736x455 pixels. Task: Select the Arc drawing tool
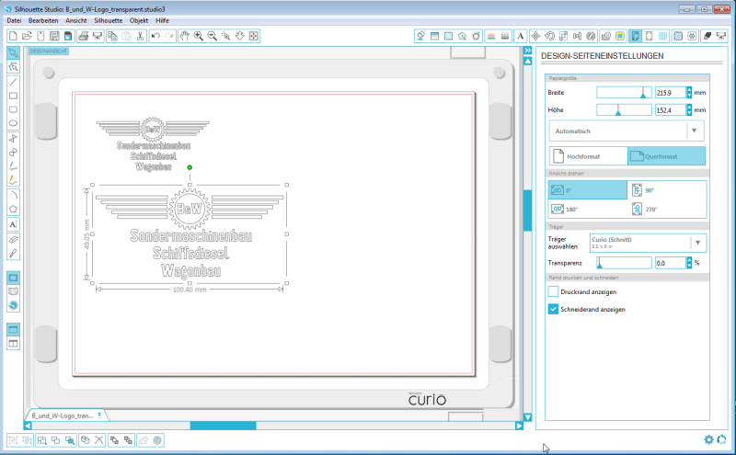[x=13, y=195]
